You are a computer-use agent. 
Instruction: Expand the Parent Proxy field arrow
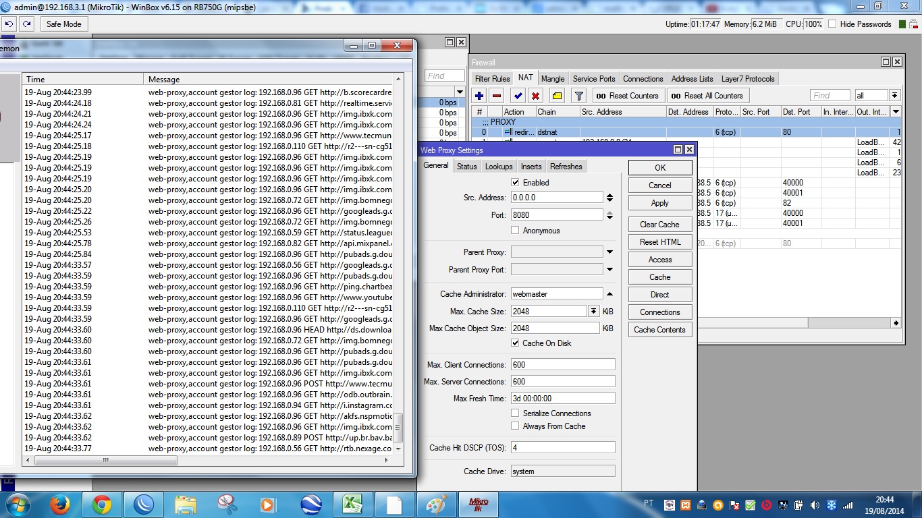[609, 252]
